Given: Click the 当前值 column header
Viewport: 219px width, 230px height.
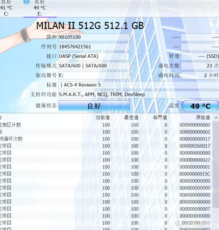Looking at the screenshot, I should [103, 117].
